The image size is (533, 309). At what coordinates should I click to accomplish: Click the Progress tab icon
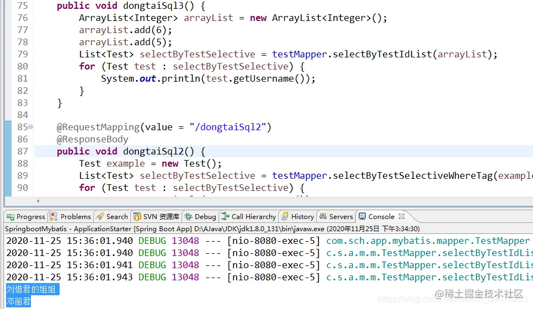(10, 217)
